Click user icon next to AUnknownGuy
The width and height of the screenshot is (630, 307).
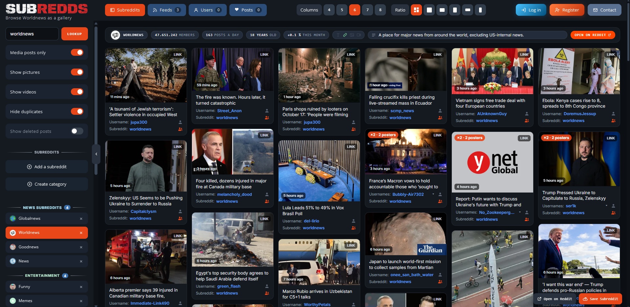pos(527,114)
